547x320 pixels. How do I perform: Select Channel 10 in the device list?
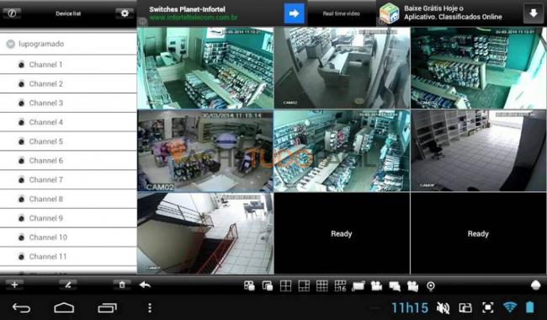pos(68,237)
